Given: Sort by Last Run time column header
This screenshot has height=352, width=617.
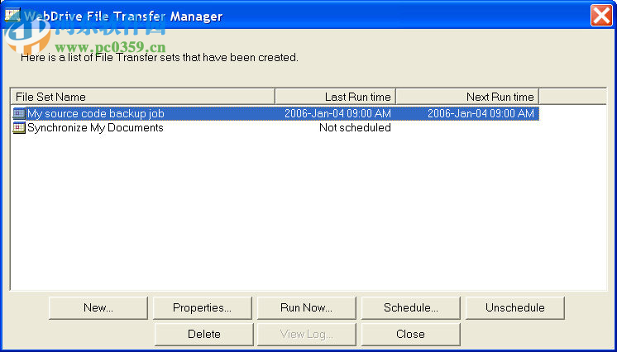Looking at the screenshot, I should tap(336, 97).
